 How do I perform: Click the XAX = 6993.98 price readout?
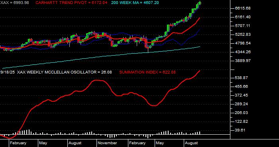click(15, 3)
